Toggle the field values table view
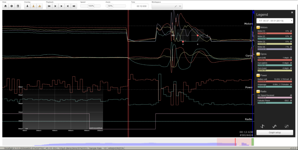Image resolution: width=298 pixels, height=150 pixels. pos(18,6)
